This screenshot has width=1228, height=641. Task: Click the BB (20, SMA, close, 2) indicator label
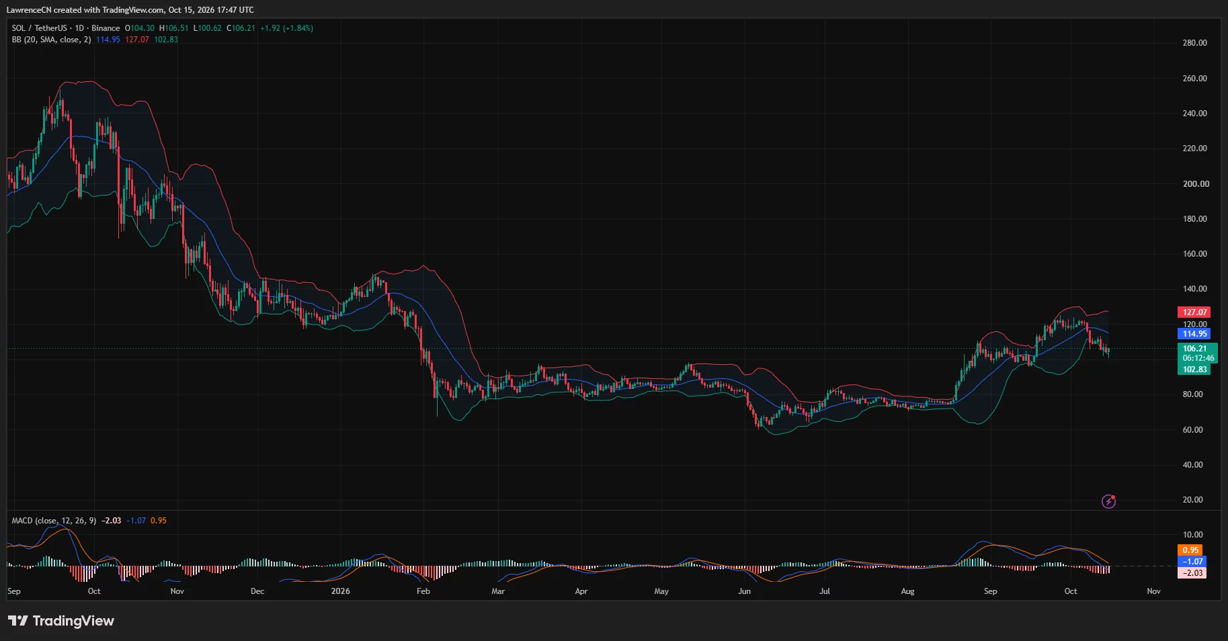51,40
